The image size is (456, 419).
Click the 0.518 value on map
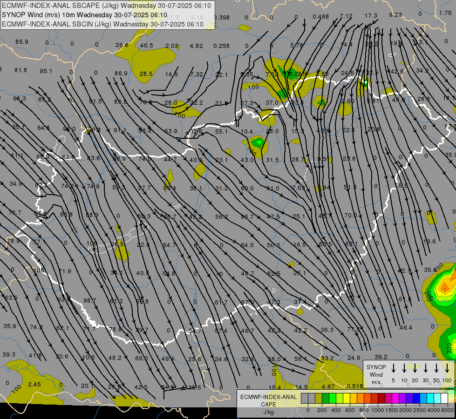tap(355, 386)
